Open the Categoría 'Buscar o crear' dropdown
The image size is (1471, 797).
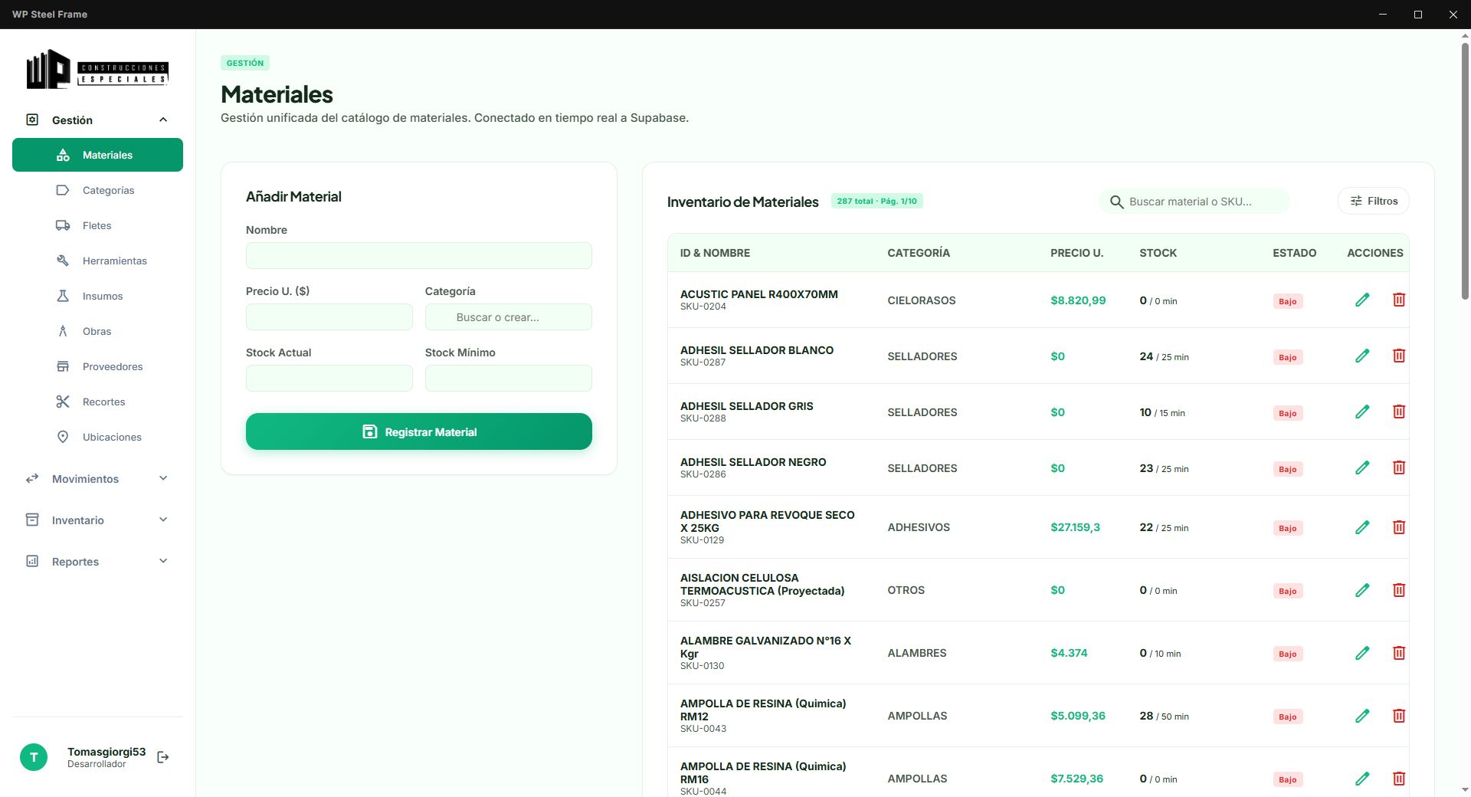pos(508,317)
